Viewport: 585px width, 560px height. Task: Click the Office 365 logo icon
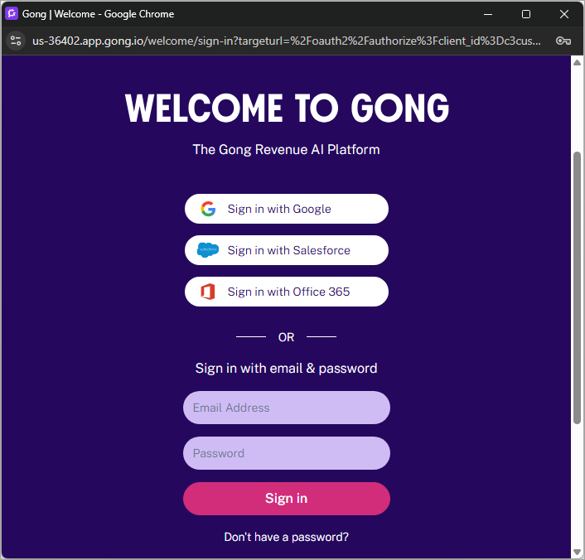pyautogui.click(x=208, y=292)
